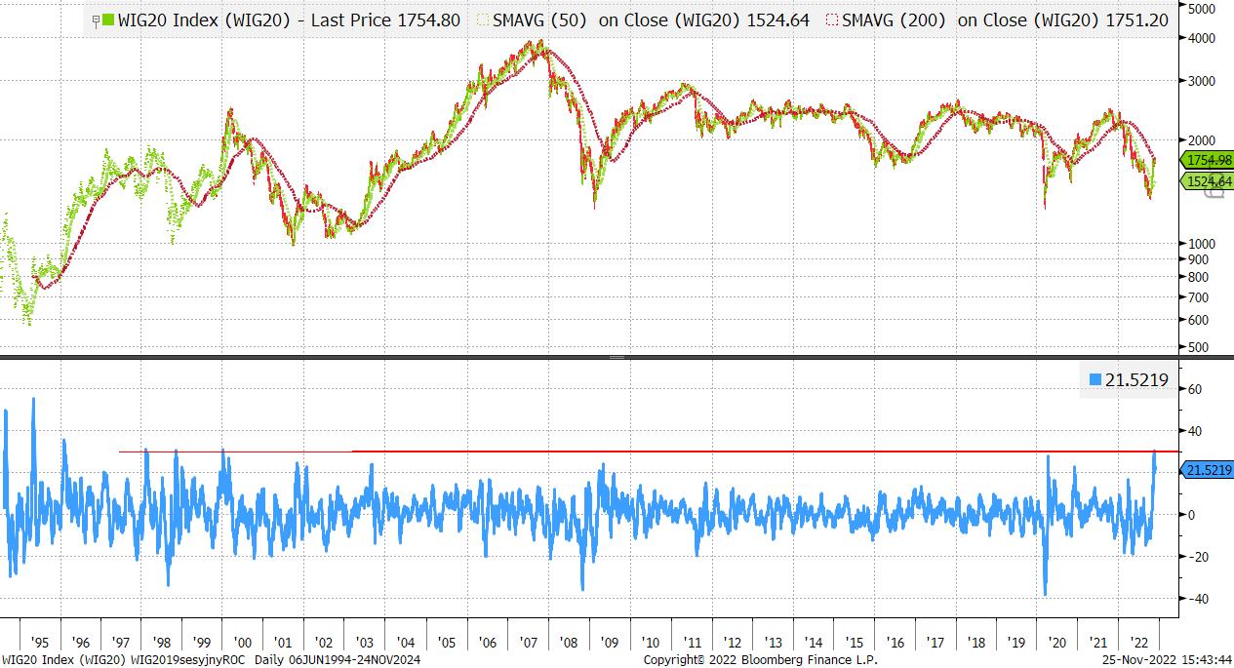Viewport: 1234px width, 668px height.
Task: Click the 2000 label on the price axis
Action: tap(1202, 140)
